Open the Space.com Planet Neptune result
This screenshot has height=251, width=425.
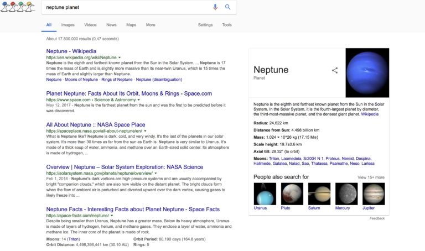129,93
